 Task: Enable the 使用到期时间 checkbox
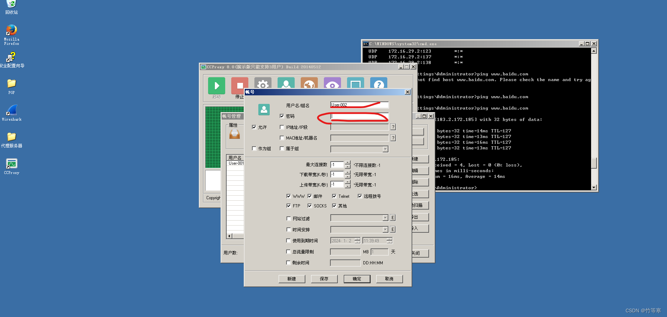point(289,241)
